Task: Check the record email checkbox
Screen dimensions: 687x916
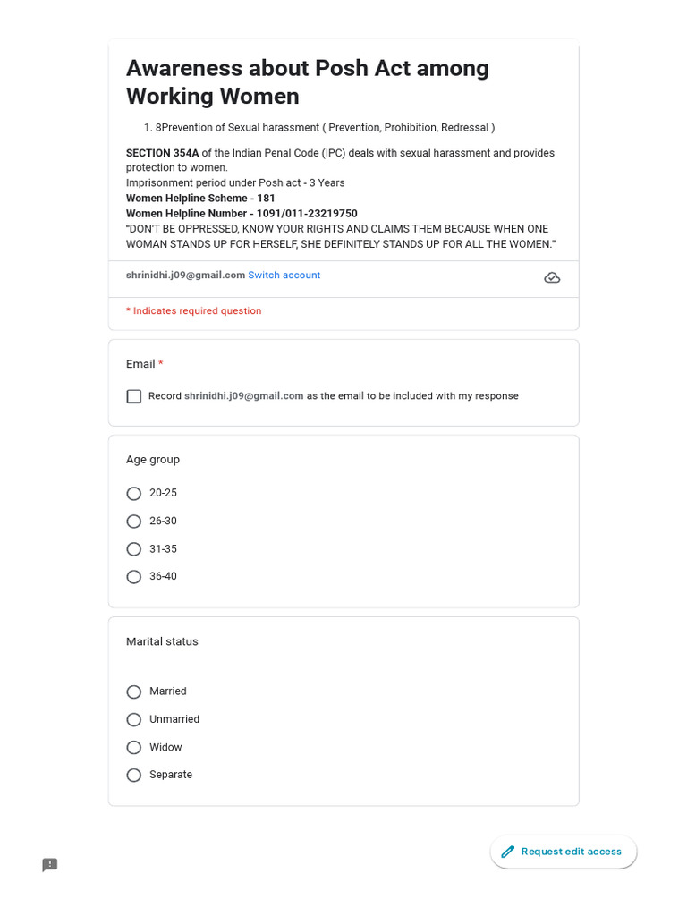Action: [134, 396]
